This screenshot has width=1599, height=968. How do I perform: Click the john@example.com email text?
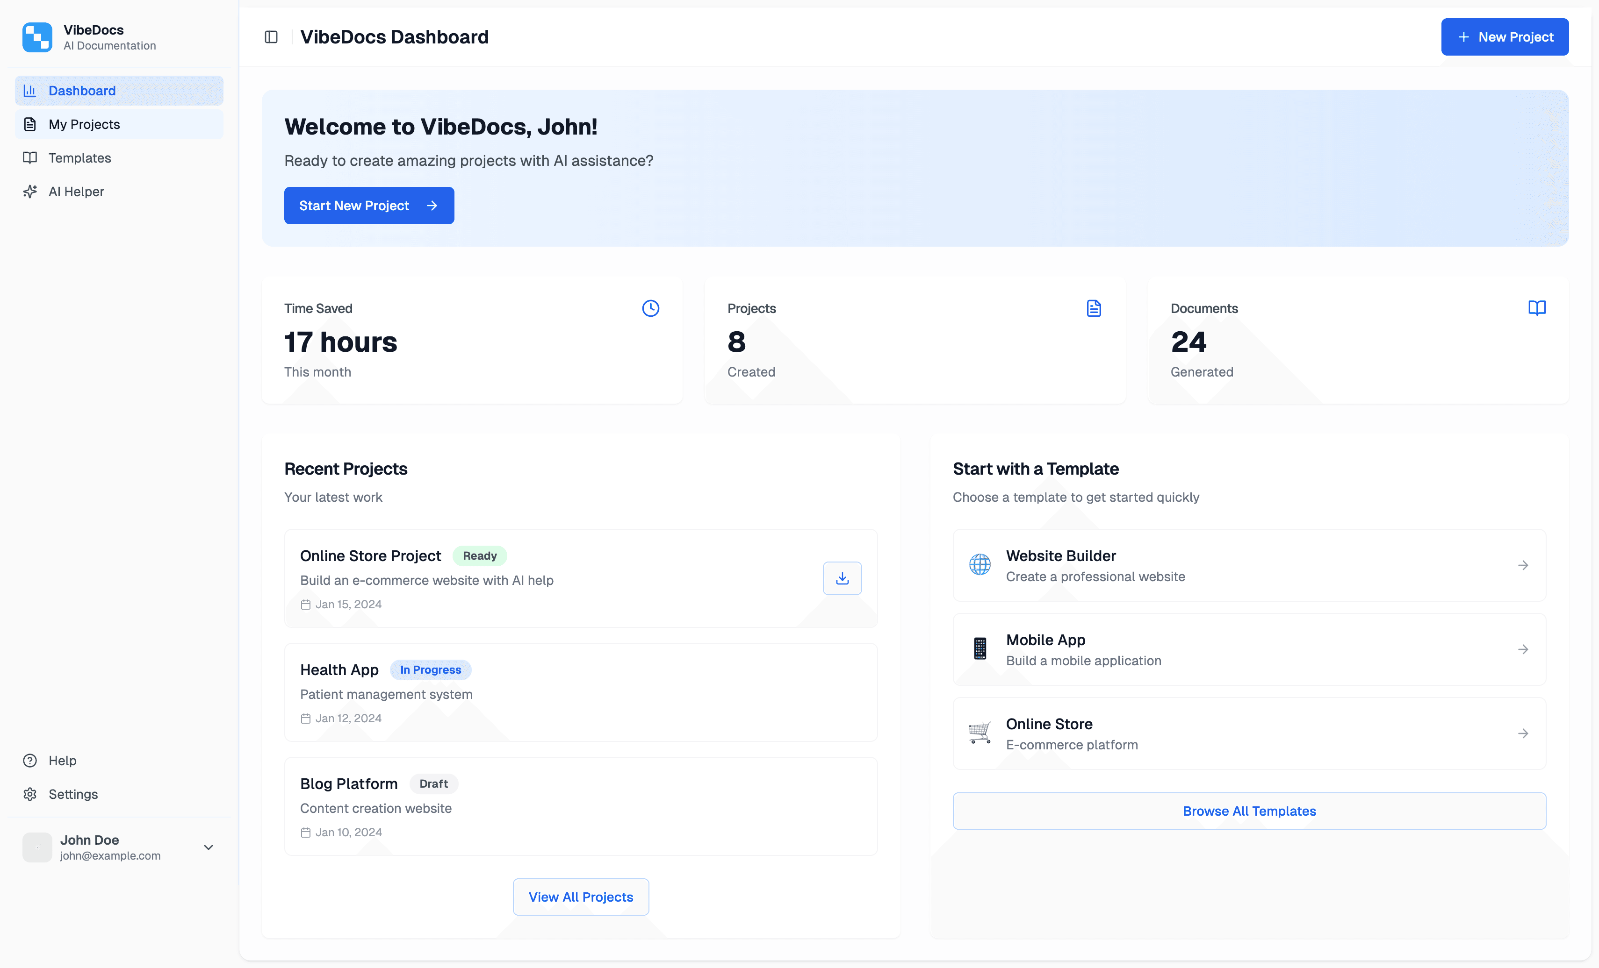click(x=110, y=856)
